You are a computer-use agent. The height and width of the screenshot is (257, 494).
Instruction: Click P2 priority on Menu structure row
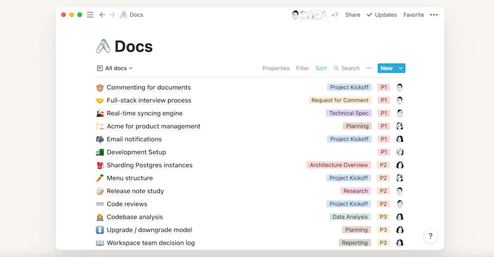383,178
